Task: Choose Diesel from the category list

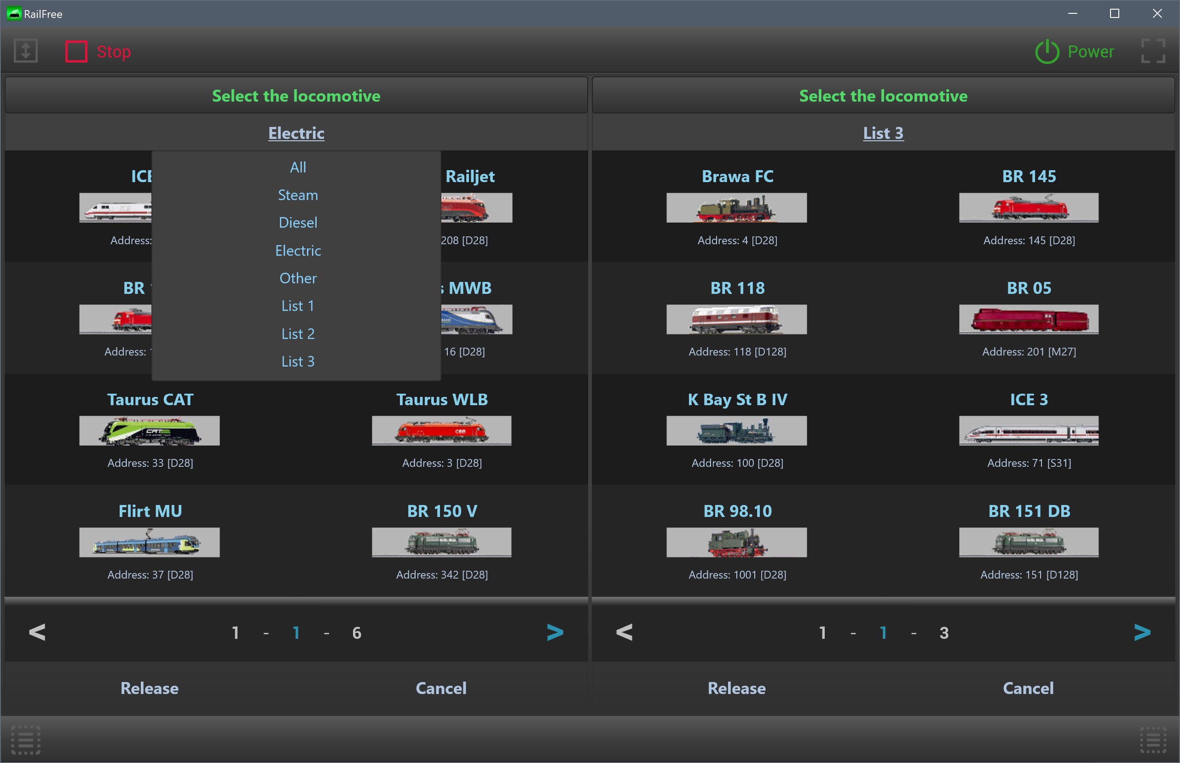Action: coord(297,223)
